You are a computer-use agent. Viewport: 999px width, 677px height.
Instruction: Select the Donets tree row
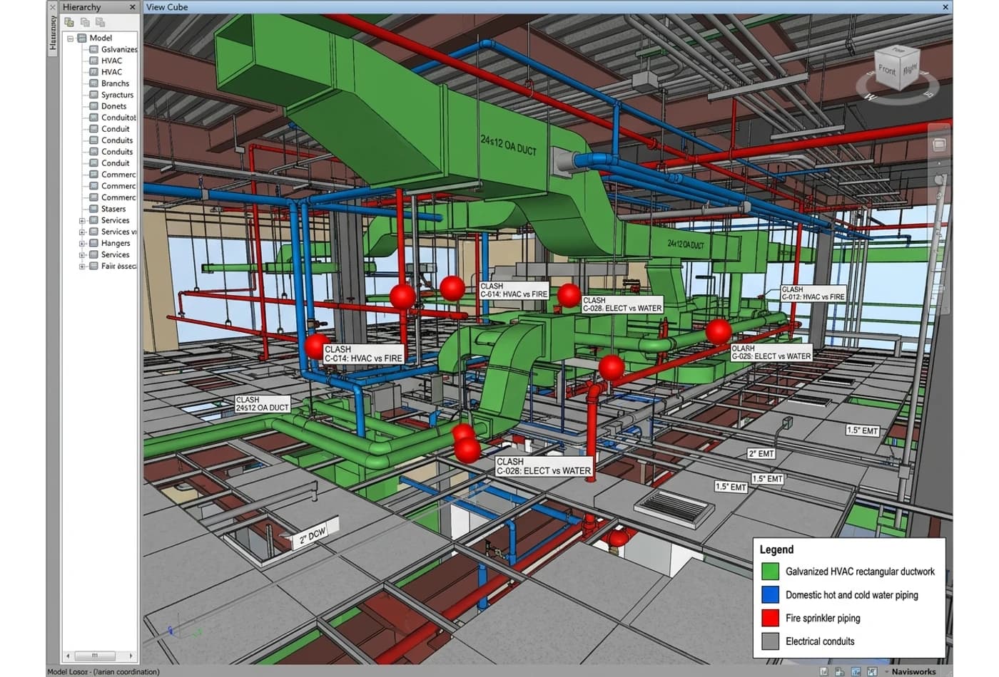point(108,106)
